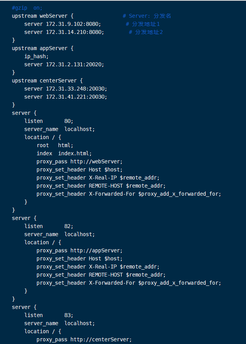
Task: Click the server address 172.31.2.131:20020
Action: [x=75, y=64]
